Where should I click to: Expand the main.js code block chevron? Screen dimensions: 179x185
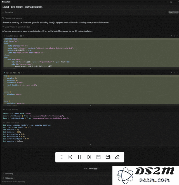click(x=91, y=144)
